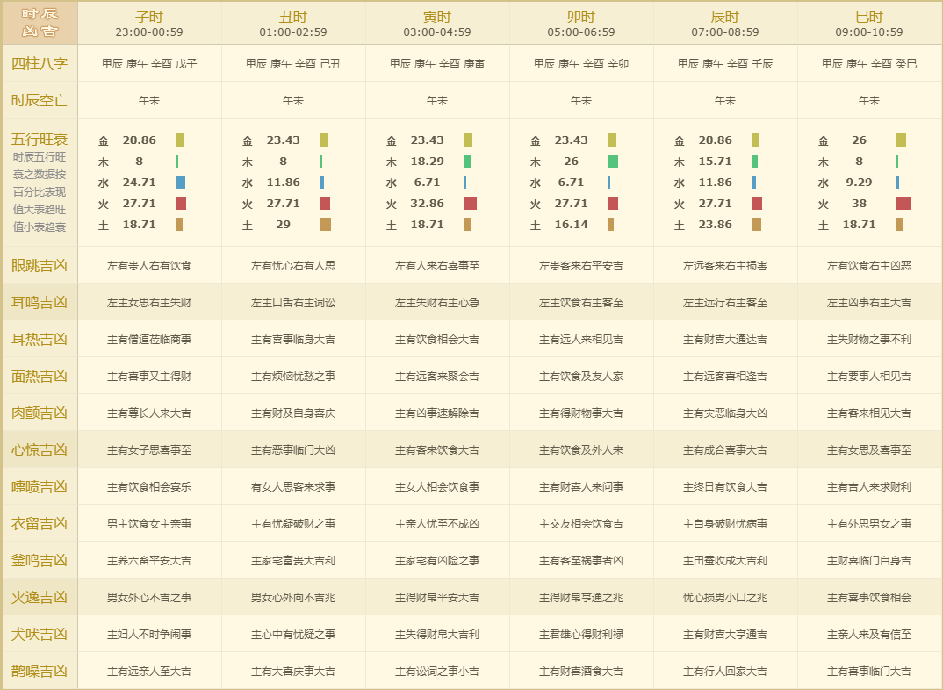Click the cell 主有僧道莅临商事
This screenshot has width=943, height=690.
(149, 340)
